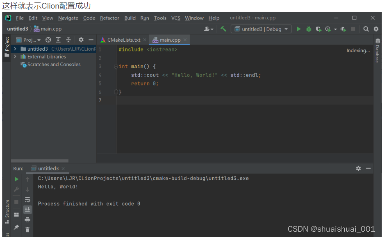Screen dimensions: 382x237
Task: Rerun untitled3 from Run panel
Action: click(16, 179)
